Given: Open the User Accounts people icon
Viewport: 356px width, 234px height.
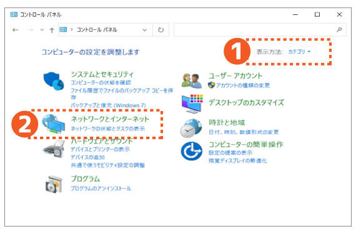Looking at the screenshot, I should tap(192, 80).
